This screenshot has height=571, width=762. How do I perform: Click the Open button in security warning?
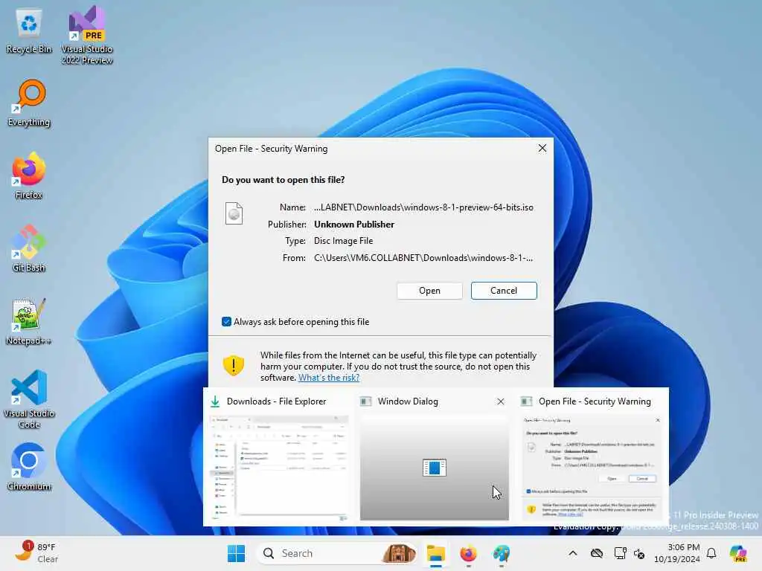pos(429,291)
